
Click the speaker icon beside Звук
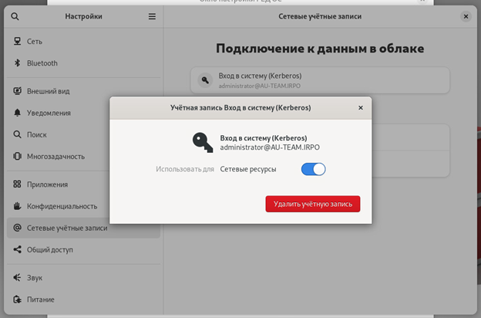tap(17, 277)
